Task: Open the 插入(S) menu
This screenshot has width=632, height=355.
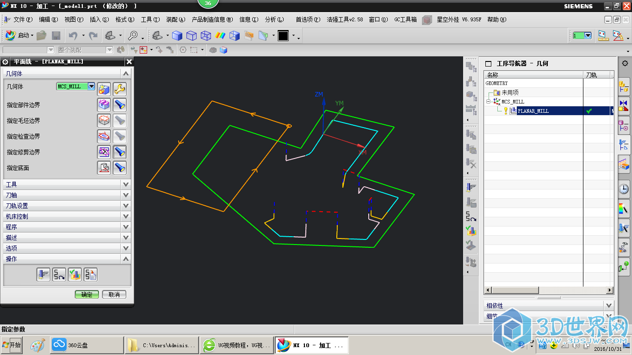Action: point(99,19)
